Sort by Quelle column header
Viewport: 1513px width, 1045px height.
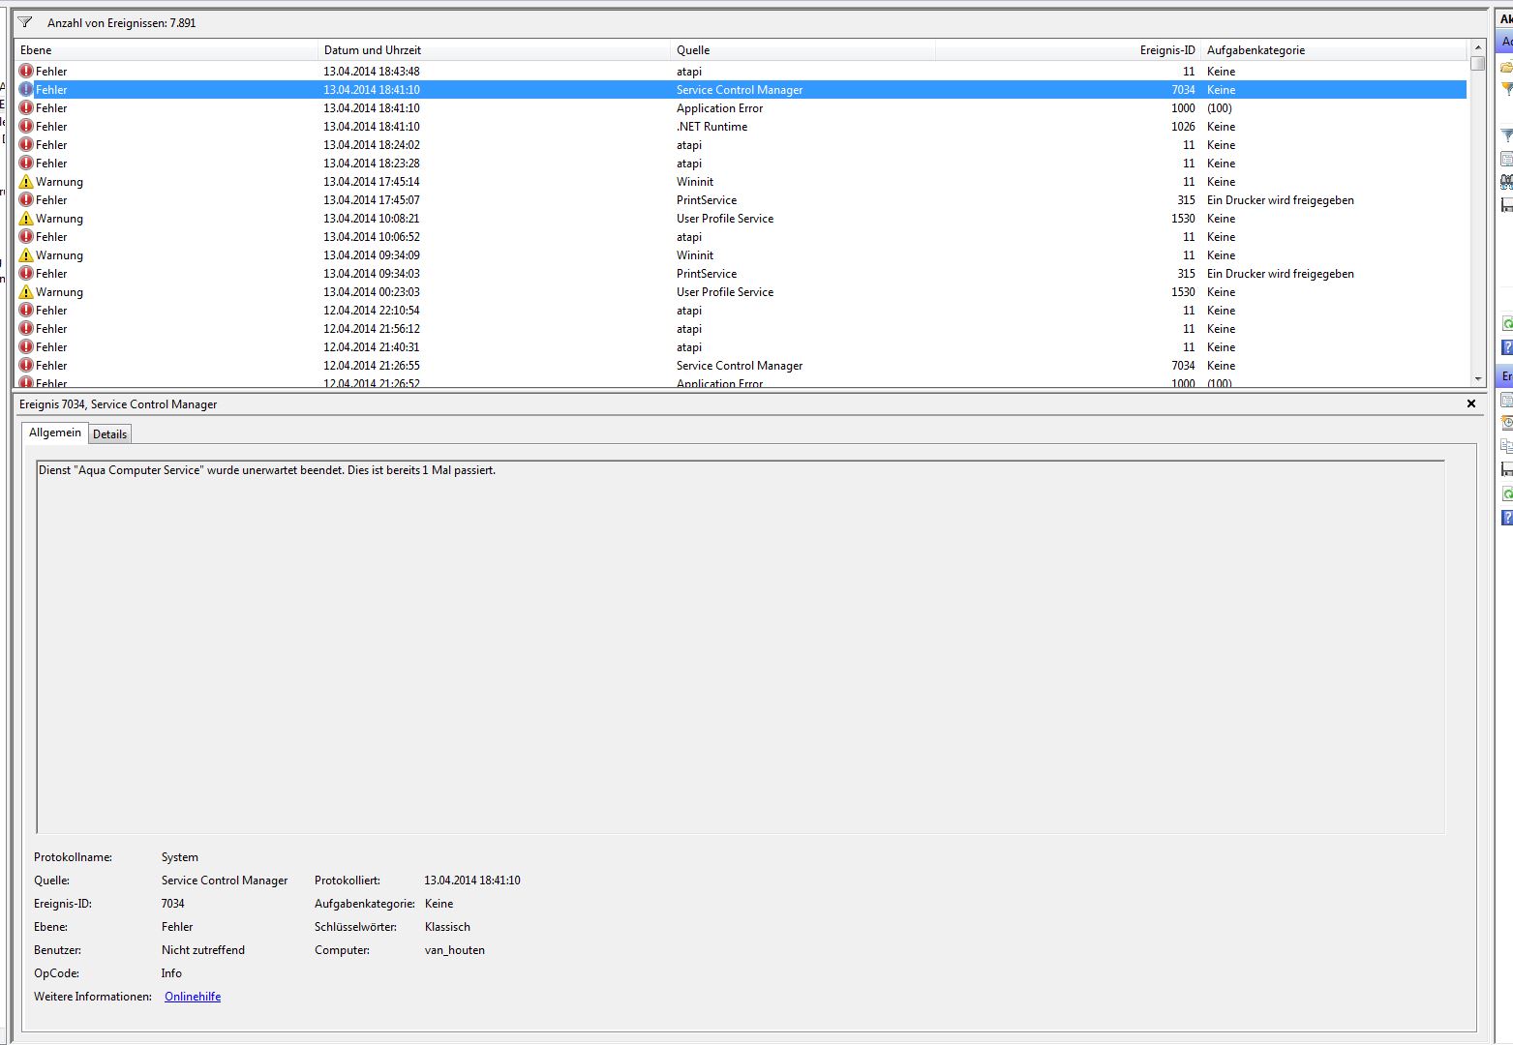click(802, 50)
